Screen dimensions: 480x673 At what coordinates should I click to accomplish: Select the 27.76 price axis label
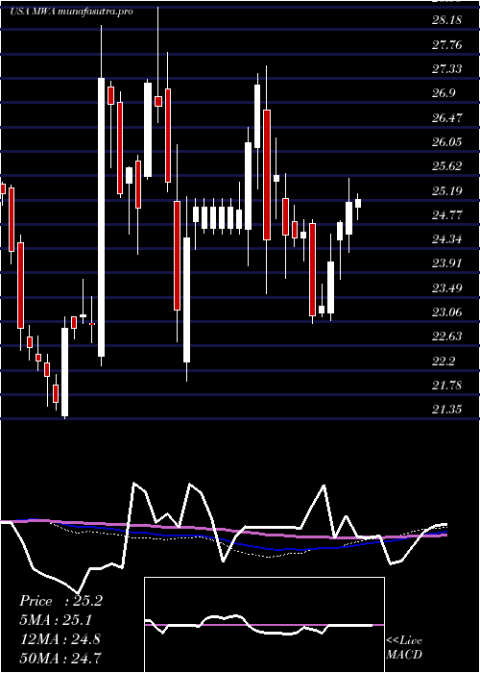[447, 44]
